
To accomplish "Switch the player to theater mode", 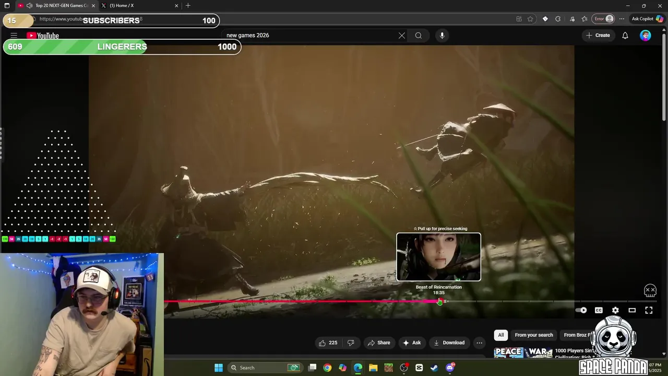I will [x=632, y=310].
